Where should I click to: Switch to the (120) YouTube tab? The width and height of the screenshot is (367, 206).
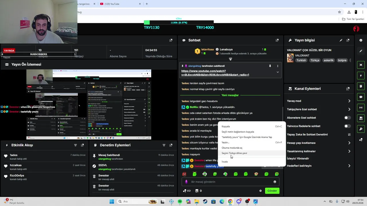[120, 4]
